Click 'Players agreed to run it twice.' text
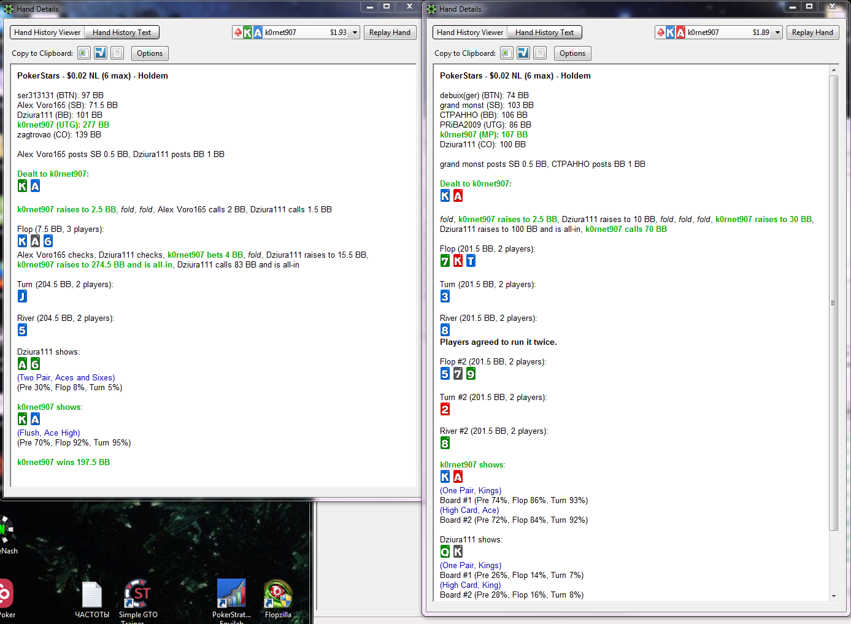The image size is (851, 624). [x=498, y=342]
